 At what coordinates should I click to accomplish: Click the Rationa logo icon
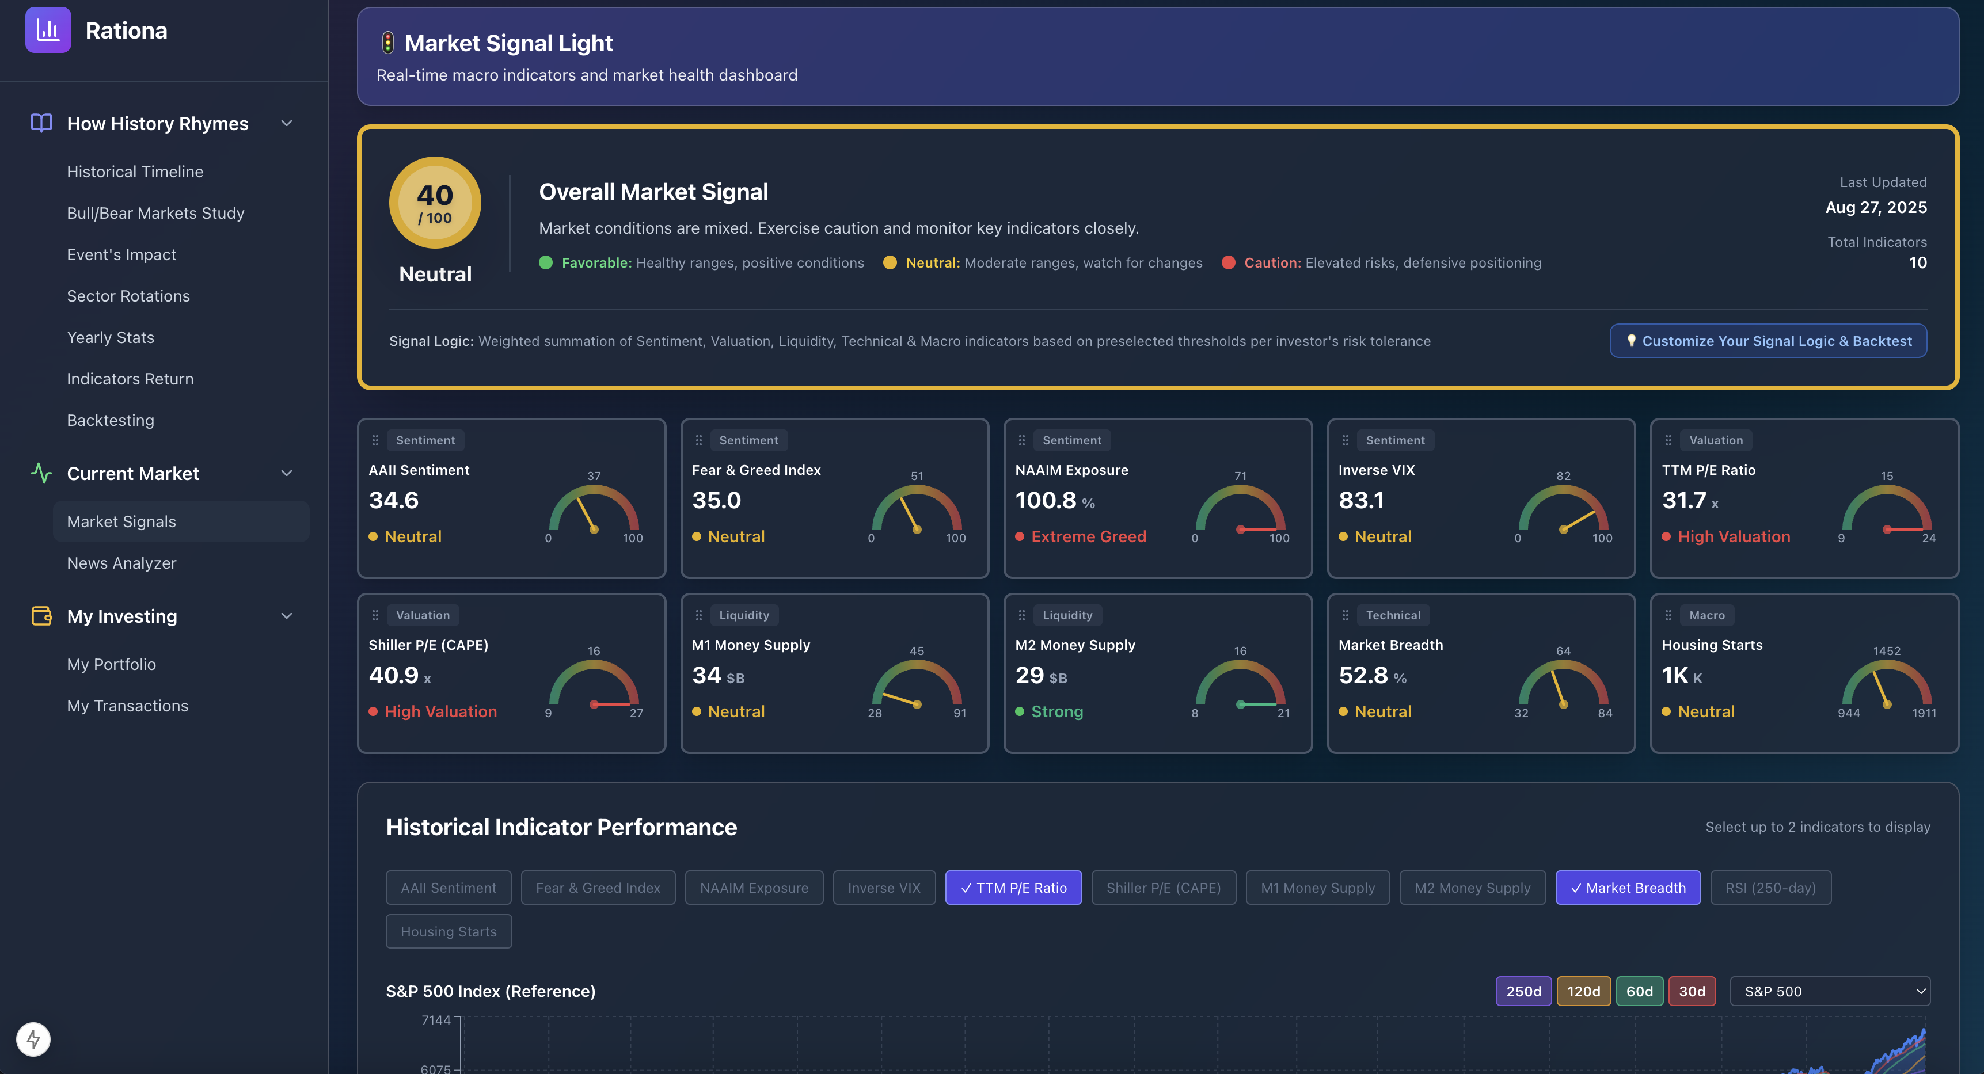pyautogui.click(x=48, y=30)
